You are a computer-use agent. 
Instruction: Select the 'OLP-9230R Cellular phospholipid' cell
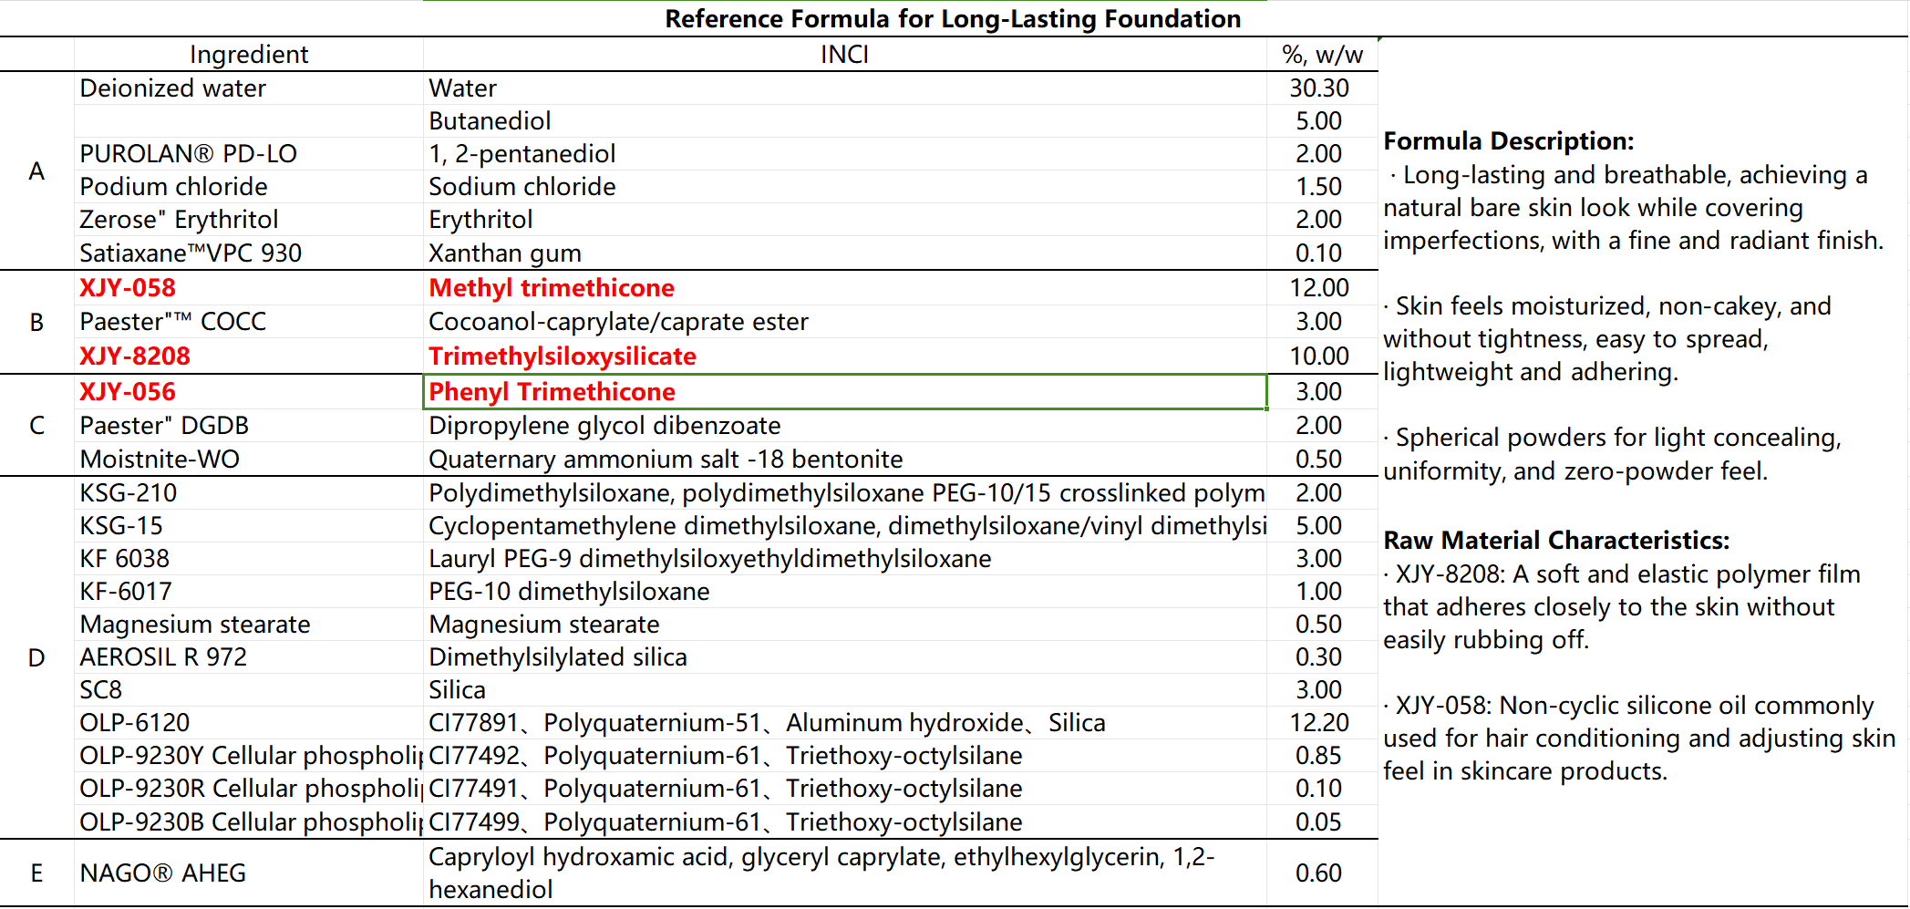249,789
